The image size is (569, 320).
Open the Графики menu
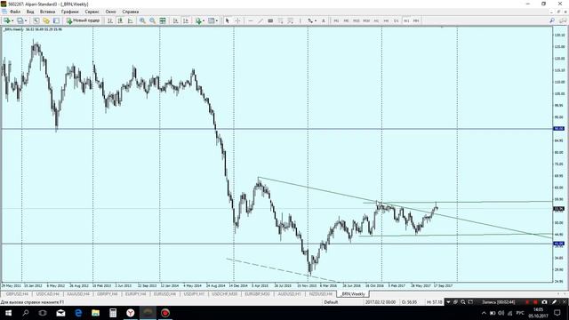pos(69,12)
